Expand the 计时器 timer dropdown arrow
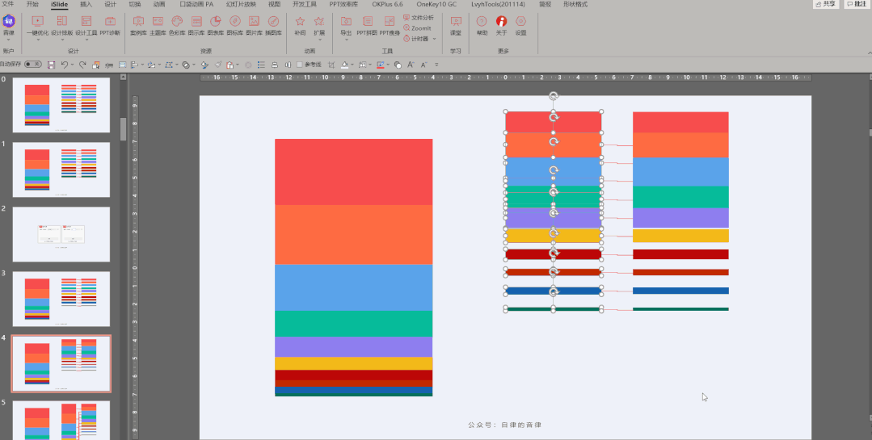Viewport: 872px width, 440px height. point(434,39)
